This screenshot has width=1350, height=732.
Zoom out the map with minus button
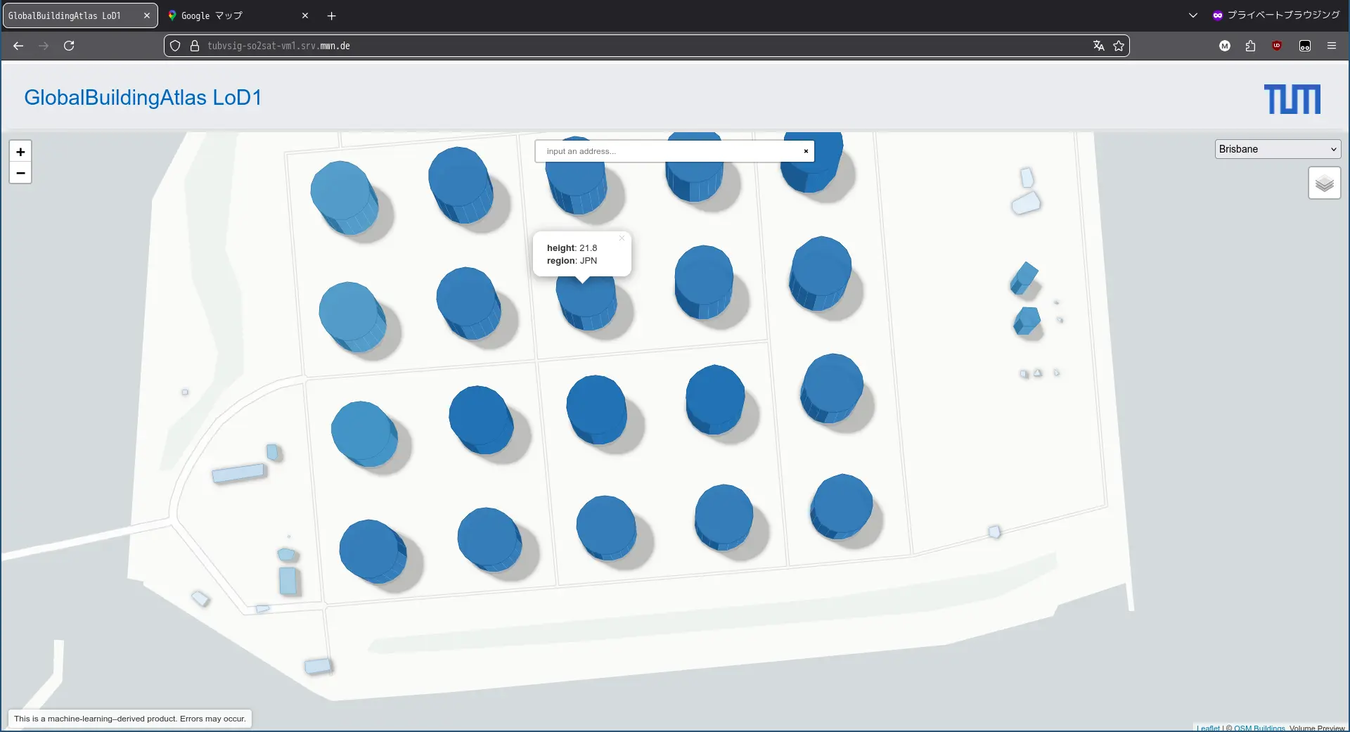(20, 173)
